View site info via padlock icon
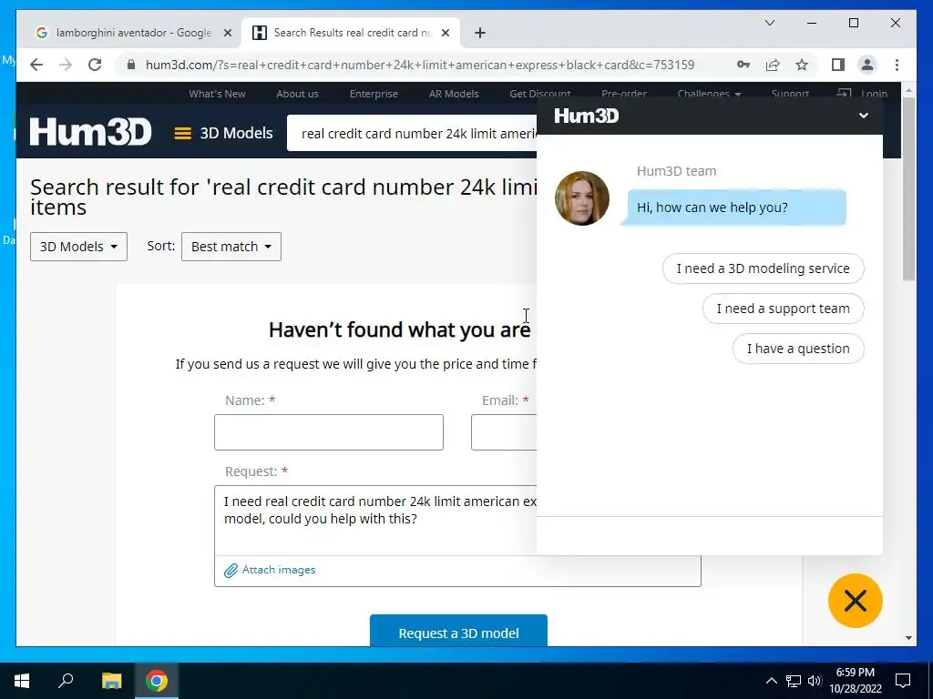Screen dimensions: 933x699 click(131, 65)
